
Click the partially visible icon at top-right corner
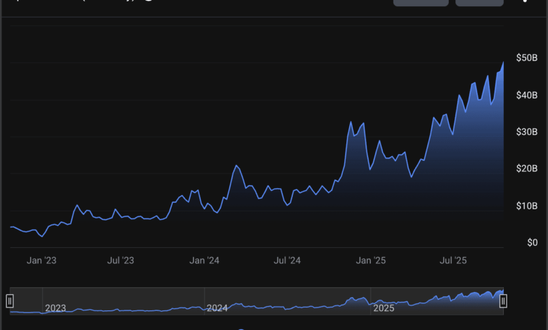pyautogui.click(x=526, y=2)
